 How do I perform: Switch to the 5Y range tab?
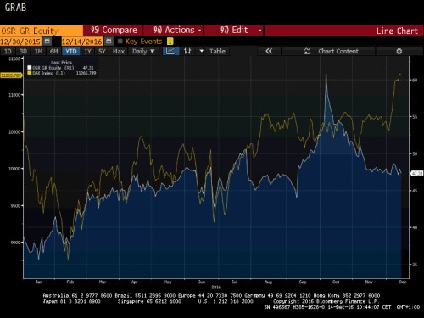point(102,51)
